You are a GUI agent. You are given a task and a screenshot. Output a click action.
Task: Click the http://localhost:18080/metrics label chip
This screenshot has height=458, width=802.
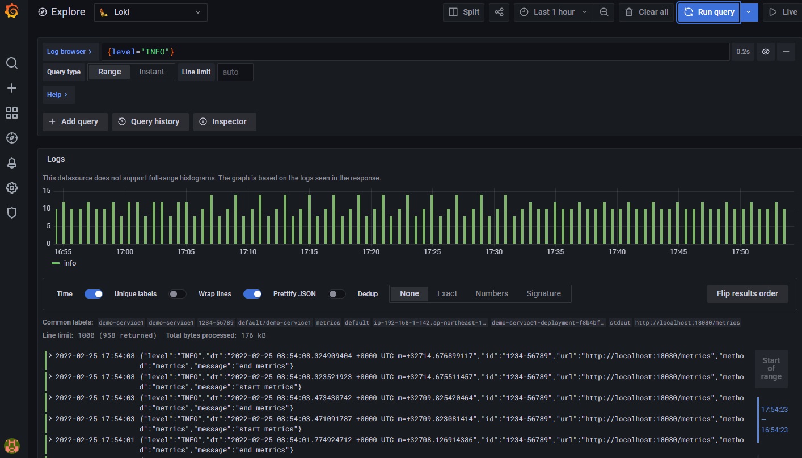[687, 322]
